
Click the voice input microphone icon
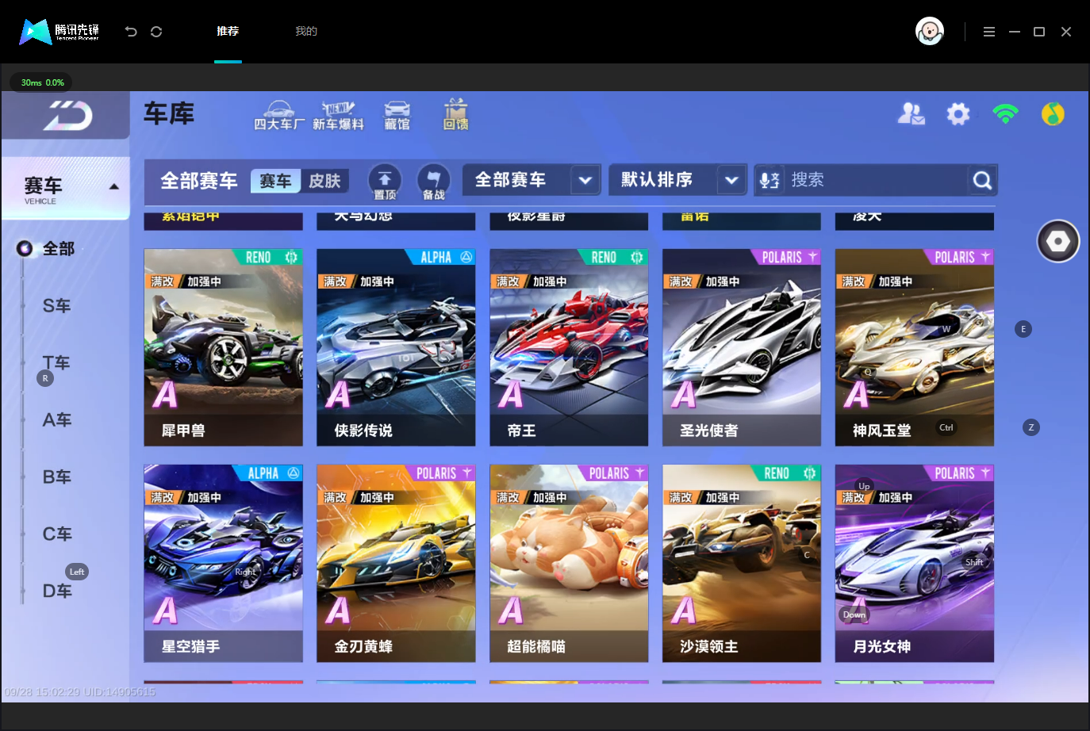[x=770, y=180]
